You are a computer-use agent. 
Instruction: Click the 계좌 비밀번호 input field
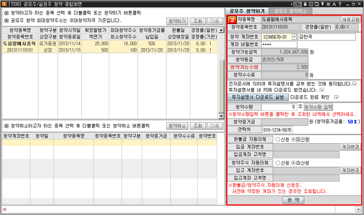pos(279,44)
